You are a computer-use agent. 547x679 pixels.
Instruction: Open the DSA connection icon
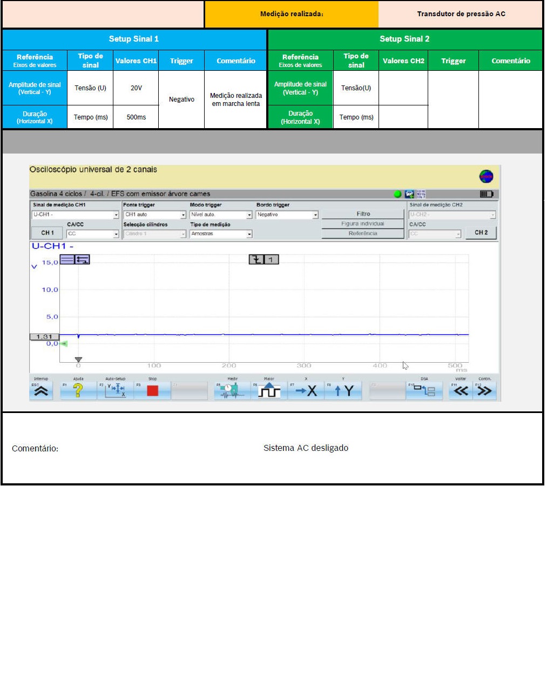(x=424, y=391)
